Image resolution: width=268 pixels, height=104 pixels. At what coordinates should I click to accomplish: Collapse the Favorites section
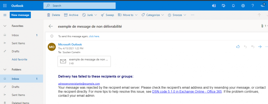click(5, 26)
